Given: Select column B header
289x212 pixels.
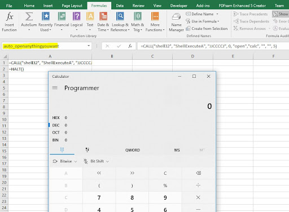Looking at the screenshot, I should [x=112, y=56].
